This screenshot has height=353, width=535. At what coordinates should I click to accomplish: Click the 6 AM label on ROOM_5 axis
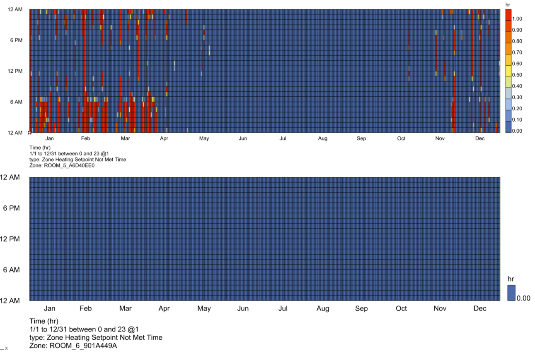coord(17,102)
